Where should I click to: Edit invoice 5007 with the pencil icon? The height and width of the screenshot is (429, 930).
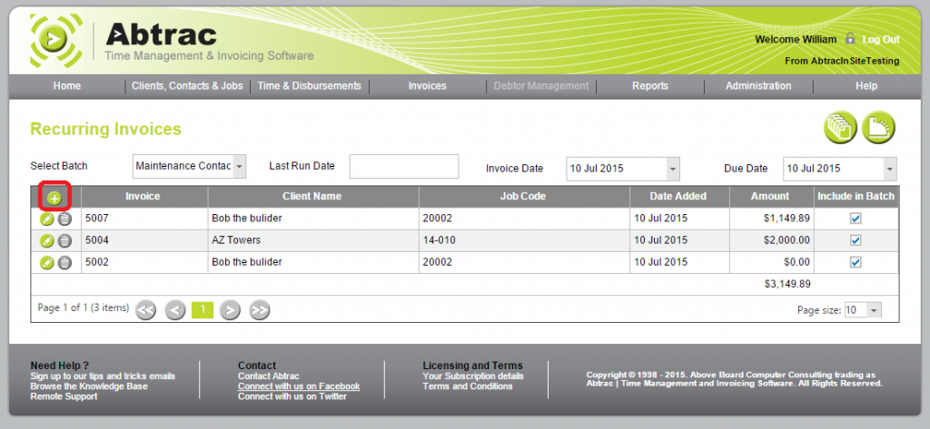(x=47, y=219)
